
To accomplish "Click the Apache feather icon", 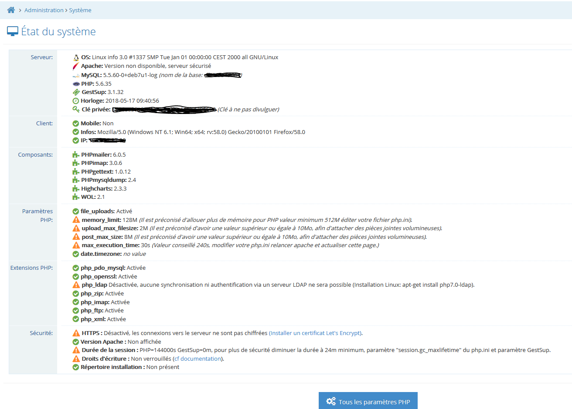I will pos(76,66).
